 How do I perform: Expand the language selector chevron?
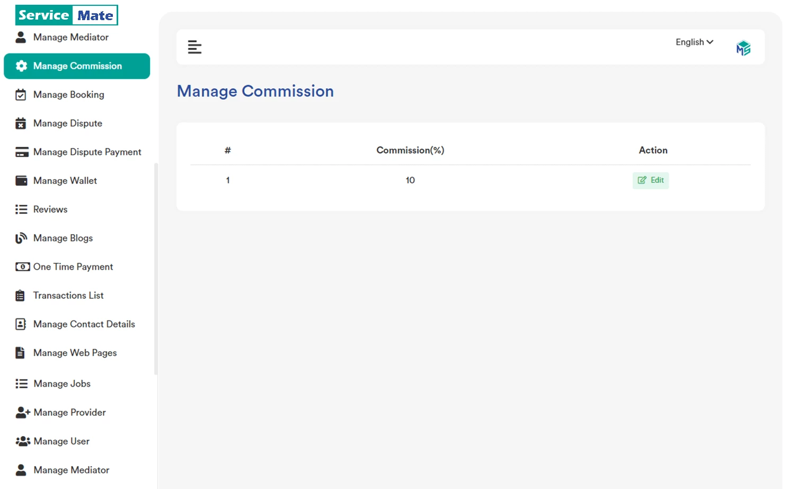[x=710, y=42]
